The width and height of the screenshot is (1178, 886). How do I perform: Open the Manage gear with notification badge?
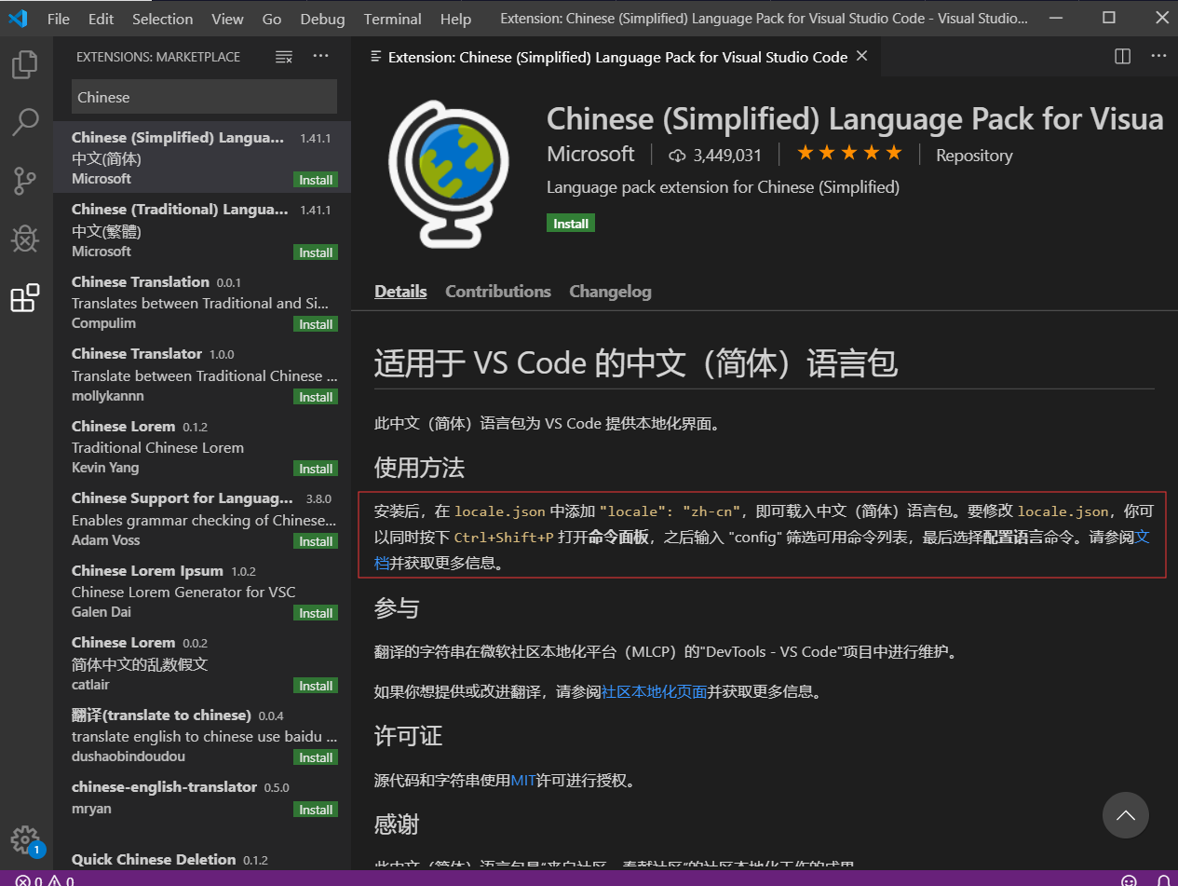click(x=25, y=839)
